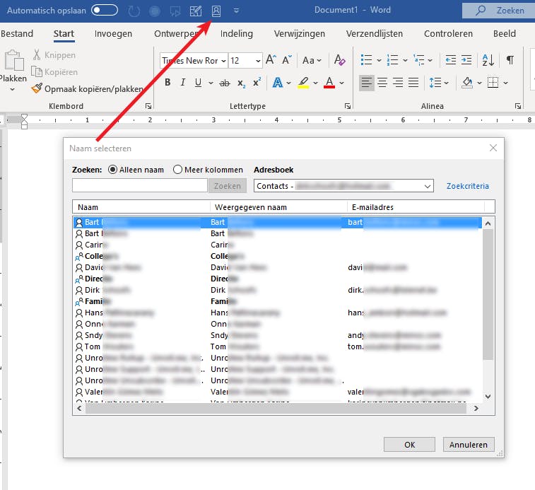Open the Aa change case menu

click(x=312, y=60)
